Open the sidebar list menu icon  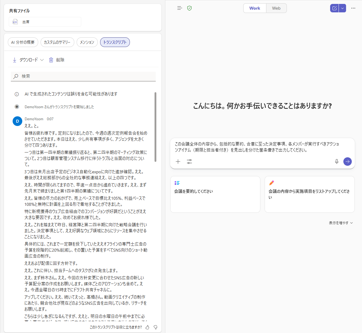pos(179,8)
